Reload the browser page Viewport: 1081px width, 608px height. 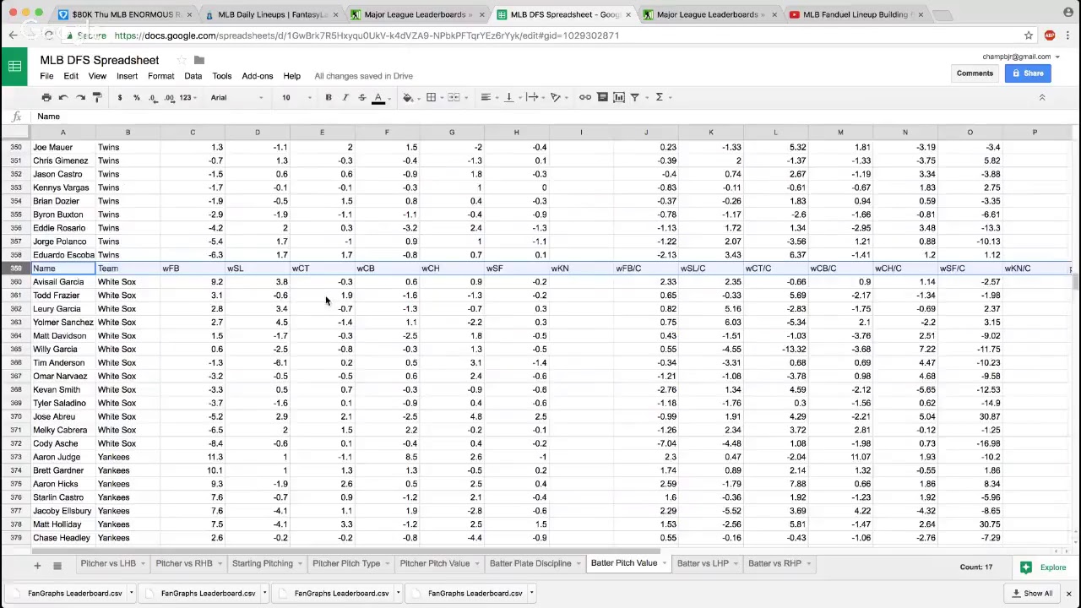tap(49, 35)
